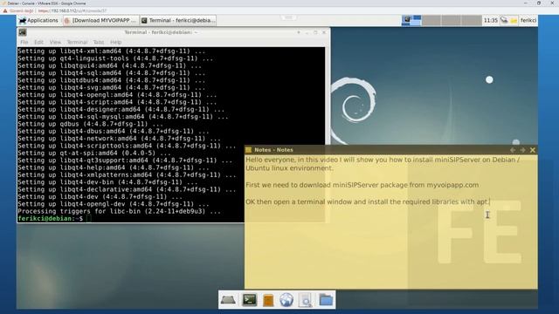Minimize the Terminal window

point(307,32)
